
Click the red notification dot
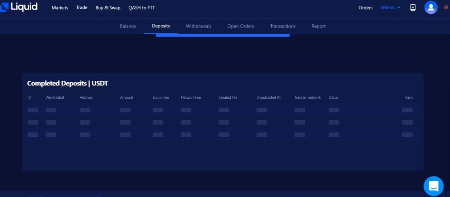[x=446, y=7]
